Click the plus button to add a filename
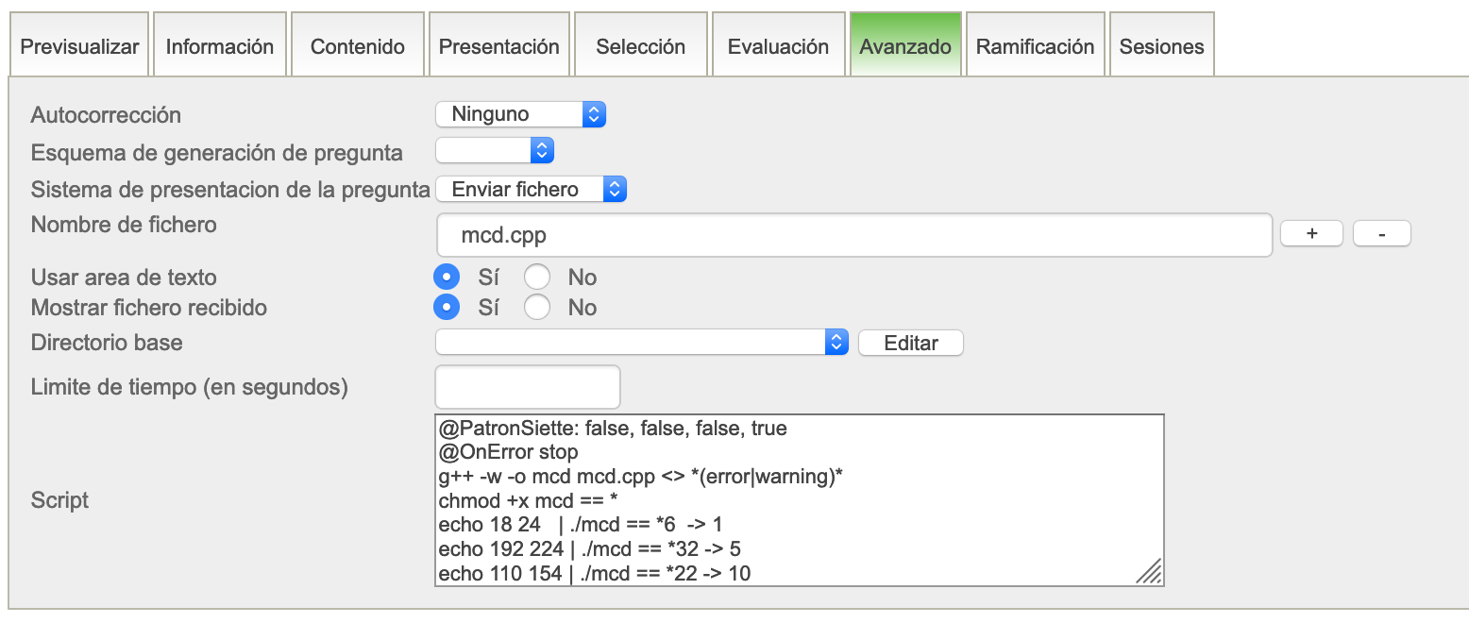The height and width of the screenshot is (623, 1469). point(1311,234)
